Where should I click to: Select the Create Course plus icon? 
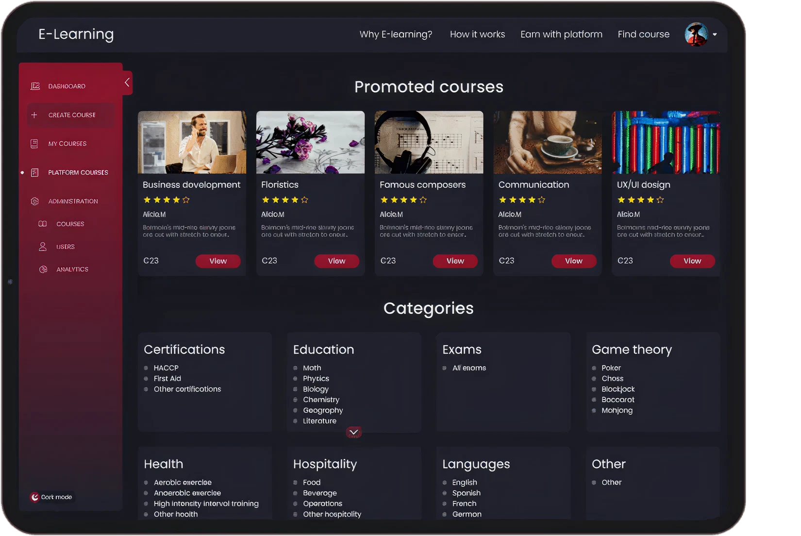point(34,115)
